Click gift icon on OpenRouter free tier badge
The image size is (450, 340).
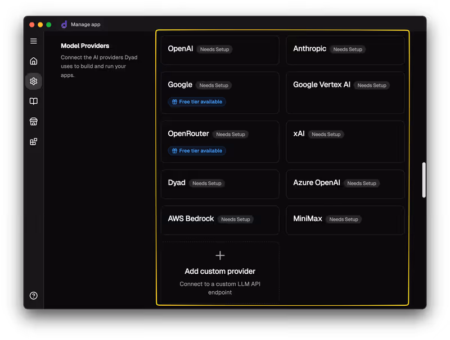coord(174,151)
